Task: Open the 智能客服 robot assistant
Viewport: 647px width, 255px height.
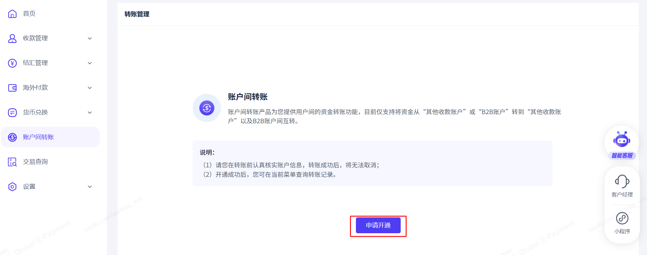Action: tap(622, 143)
